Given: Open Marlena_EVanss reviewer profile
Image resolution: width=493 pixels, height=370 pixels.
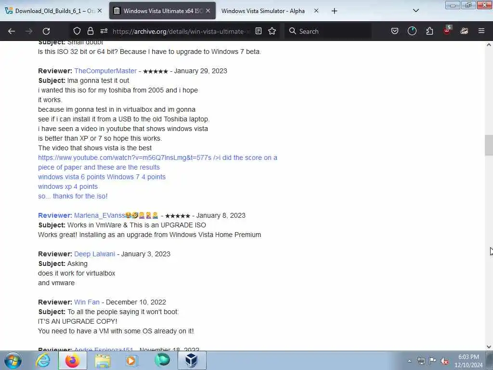Looking at the screenshot, I should 99,215.
